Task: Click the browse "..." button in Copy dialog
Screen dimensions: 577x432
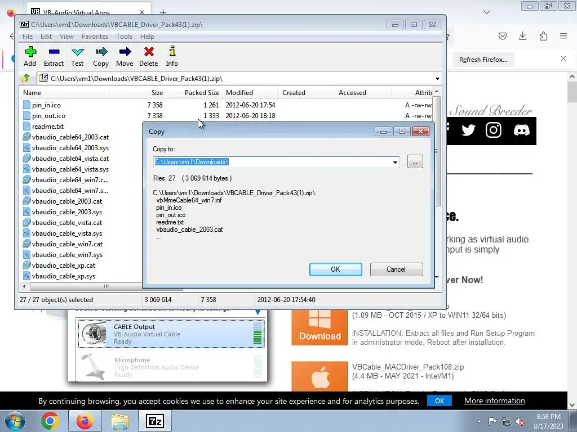Action: (415, 161)
